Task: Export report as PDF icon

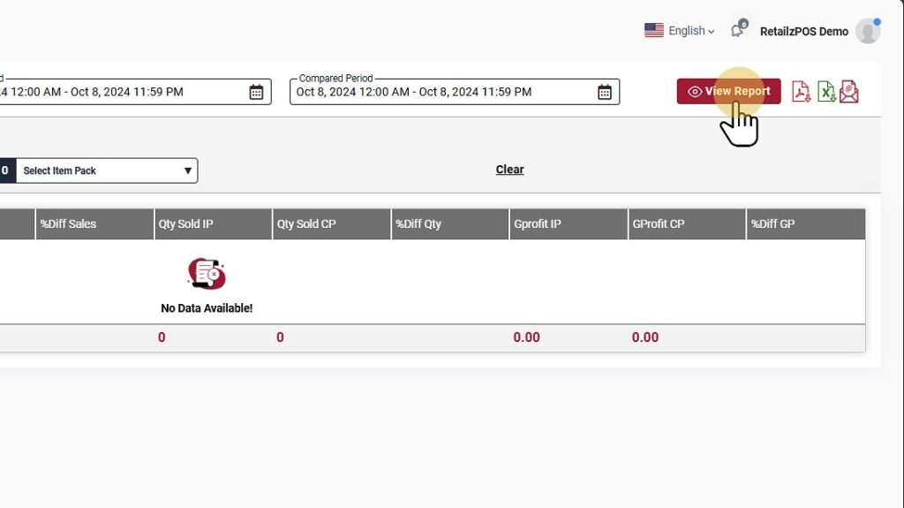Action: tap(802, 92)
